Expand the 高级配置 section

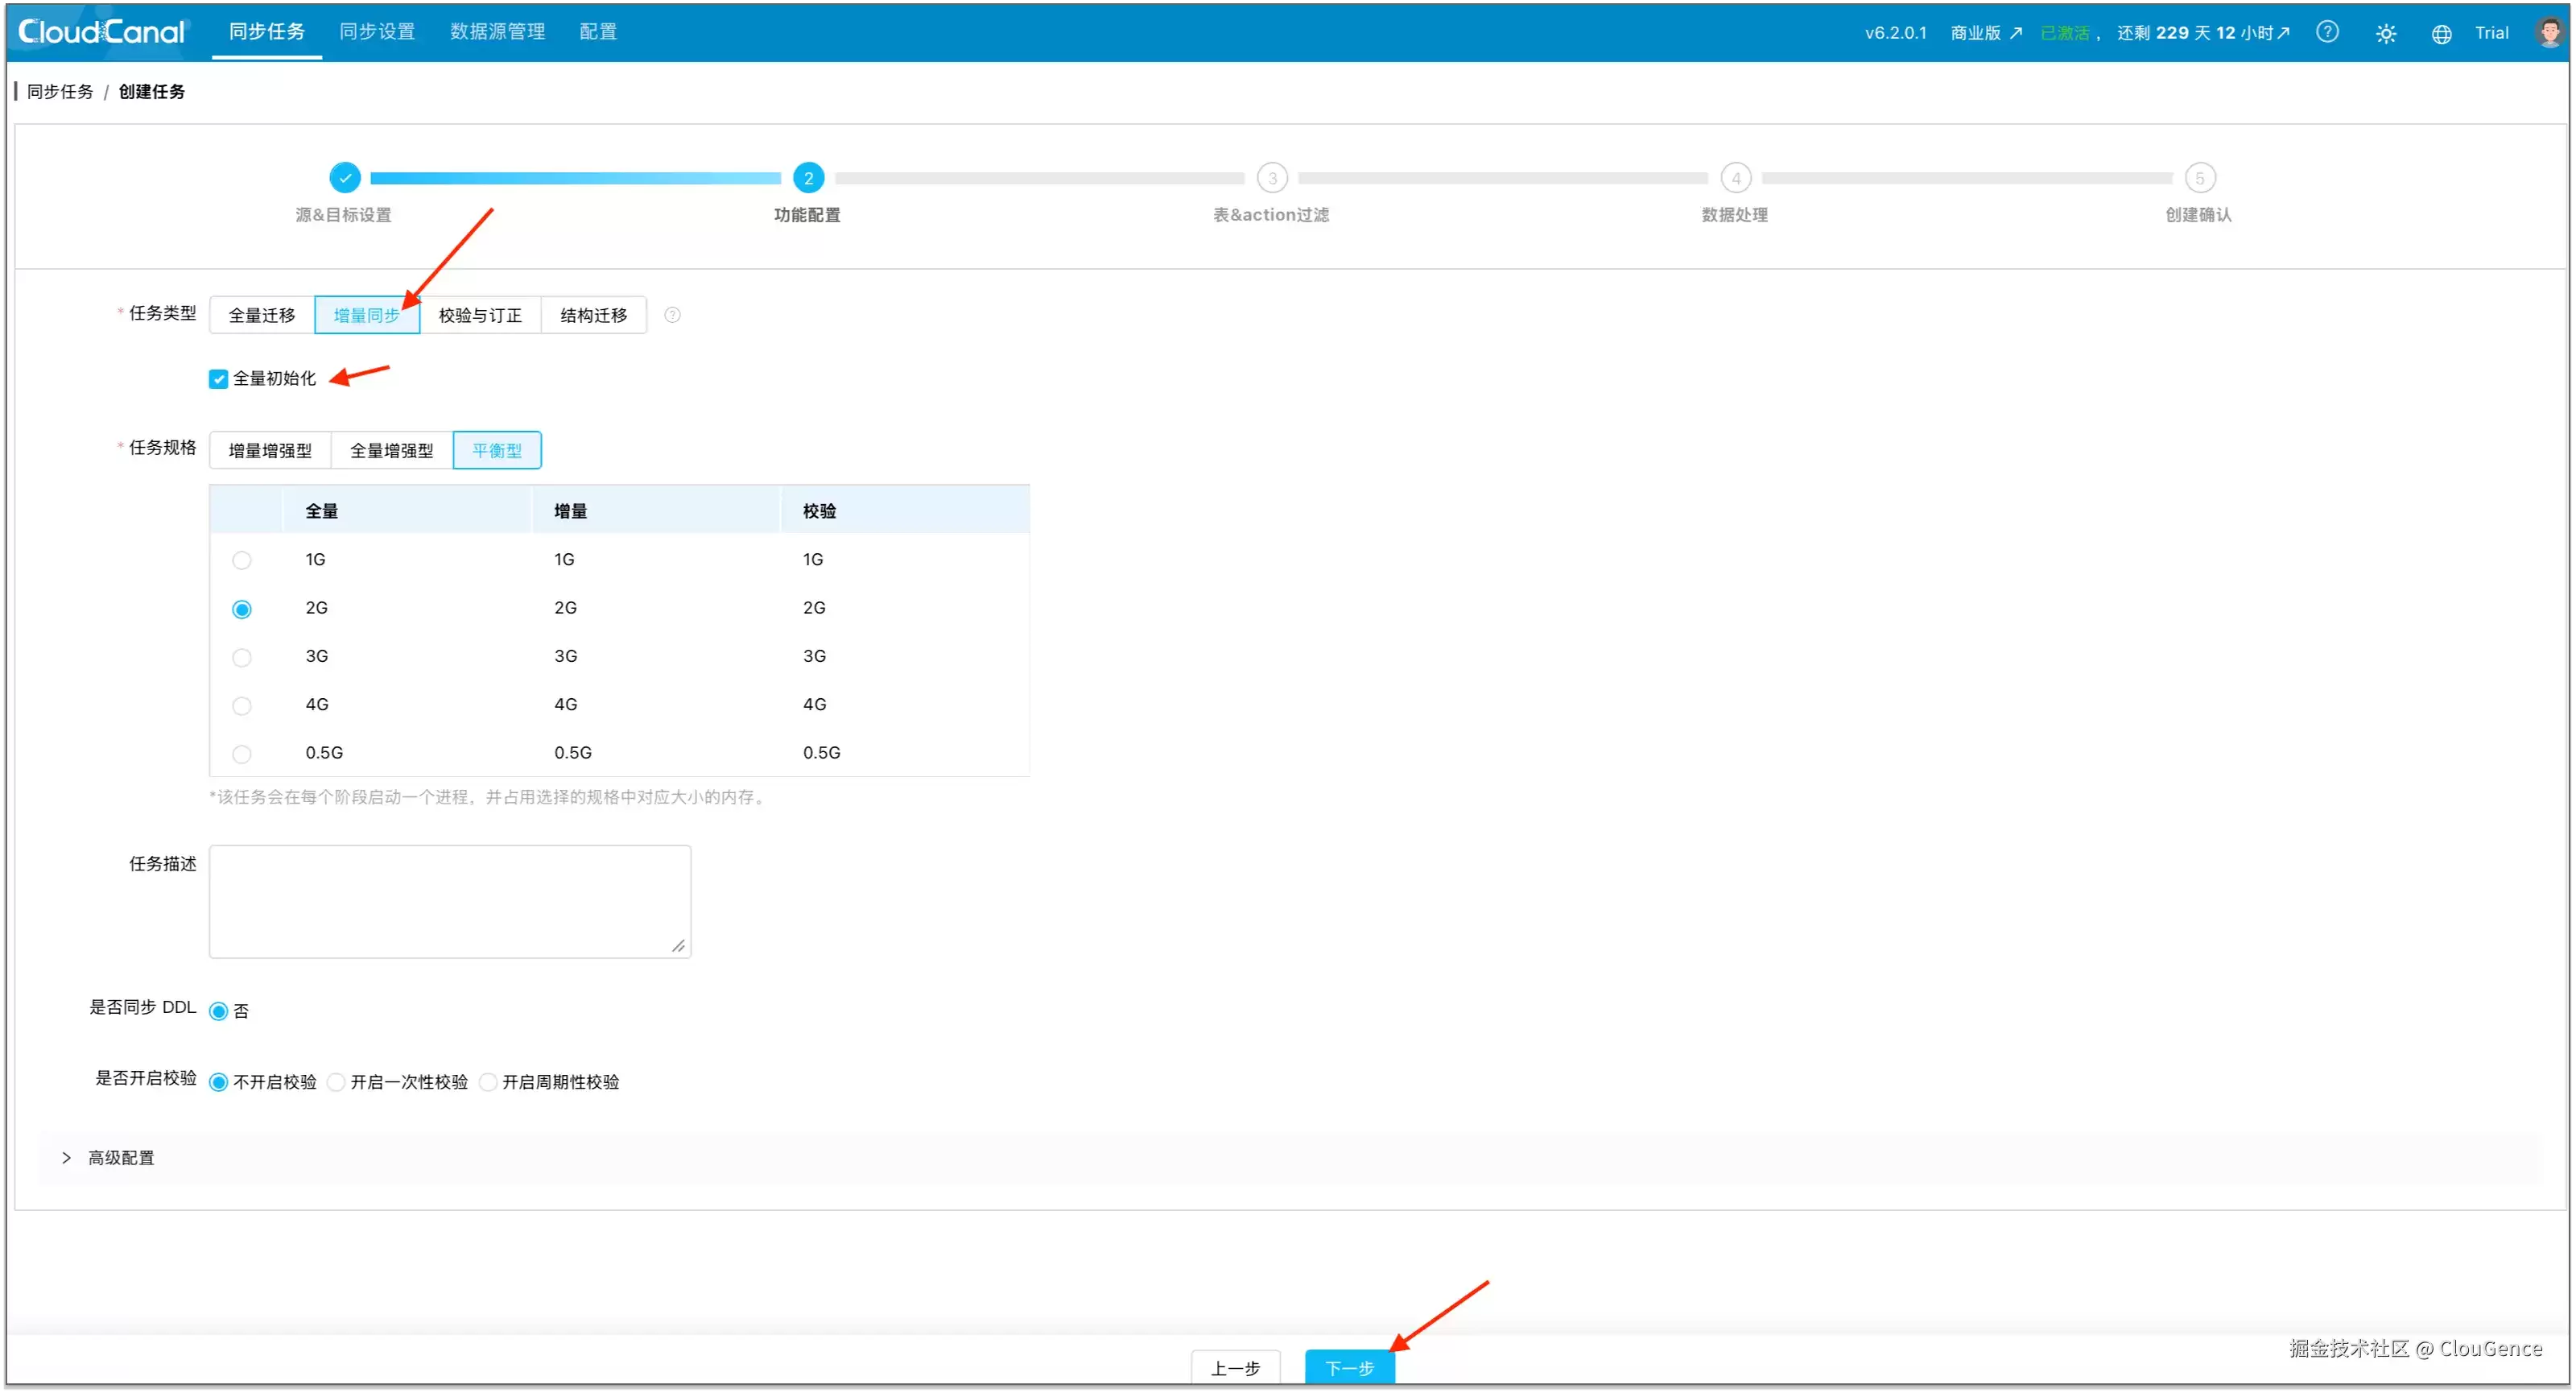pos(67,1158)
